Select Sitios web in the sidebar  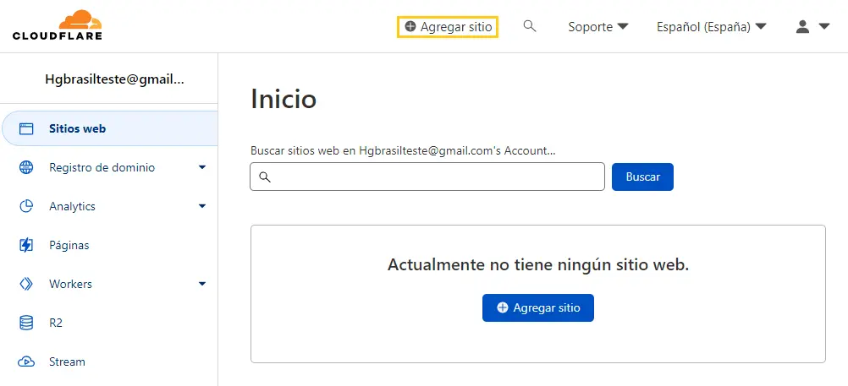coord(110,129)
